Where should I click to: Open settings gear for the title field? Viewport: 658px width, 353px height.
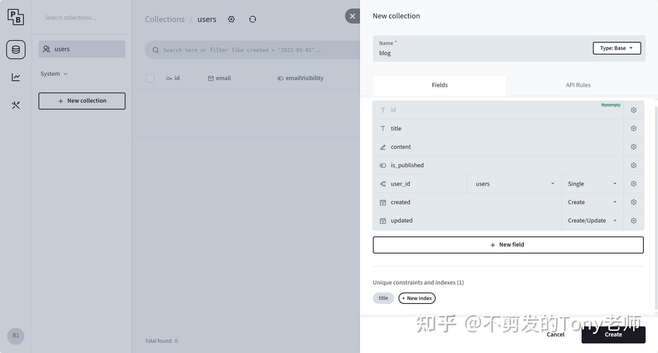(x=634, y=128)
